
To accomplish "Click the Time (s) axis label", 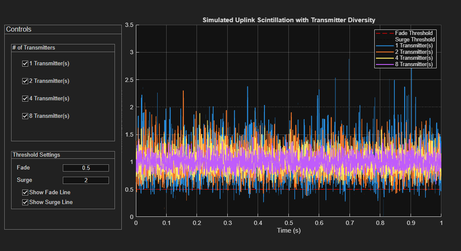I will pyautogui.click(x=289, y=230).
